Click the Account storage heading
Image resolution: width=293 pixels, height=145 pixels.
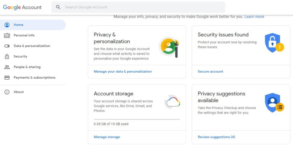point(113,93)
